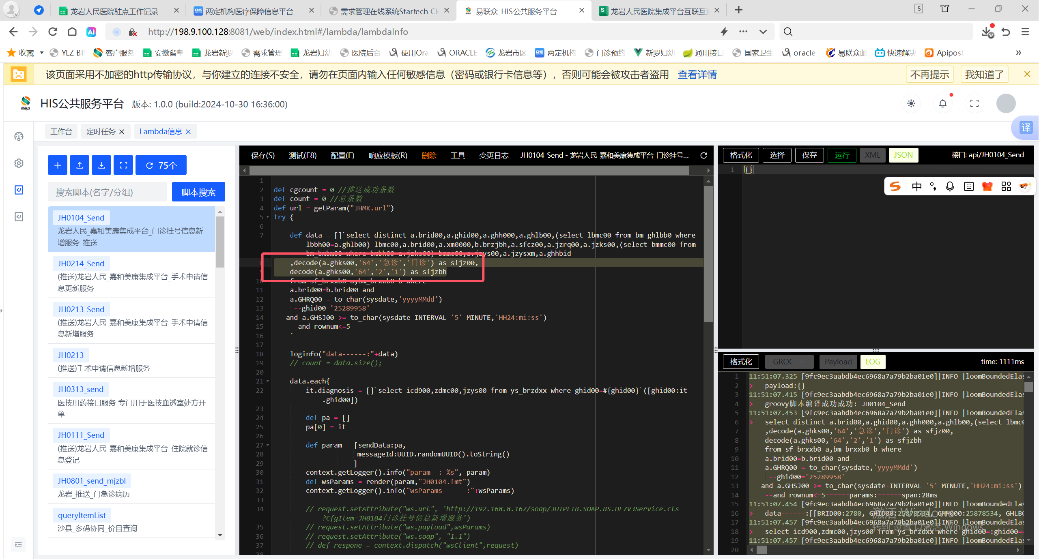This screenshot has width=1039, height=559.
Task: Click the script list vertical scrollbar thumb
Action: [220, 242]
